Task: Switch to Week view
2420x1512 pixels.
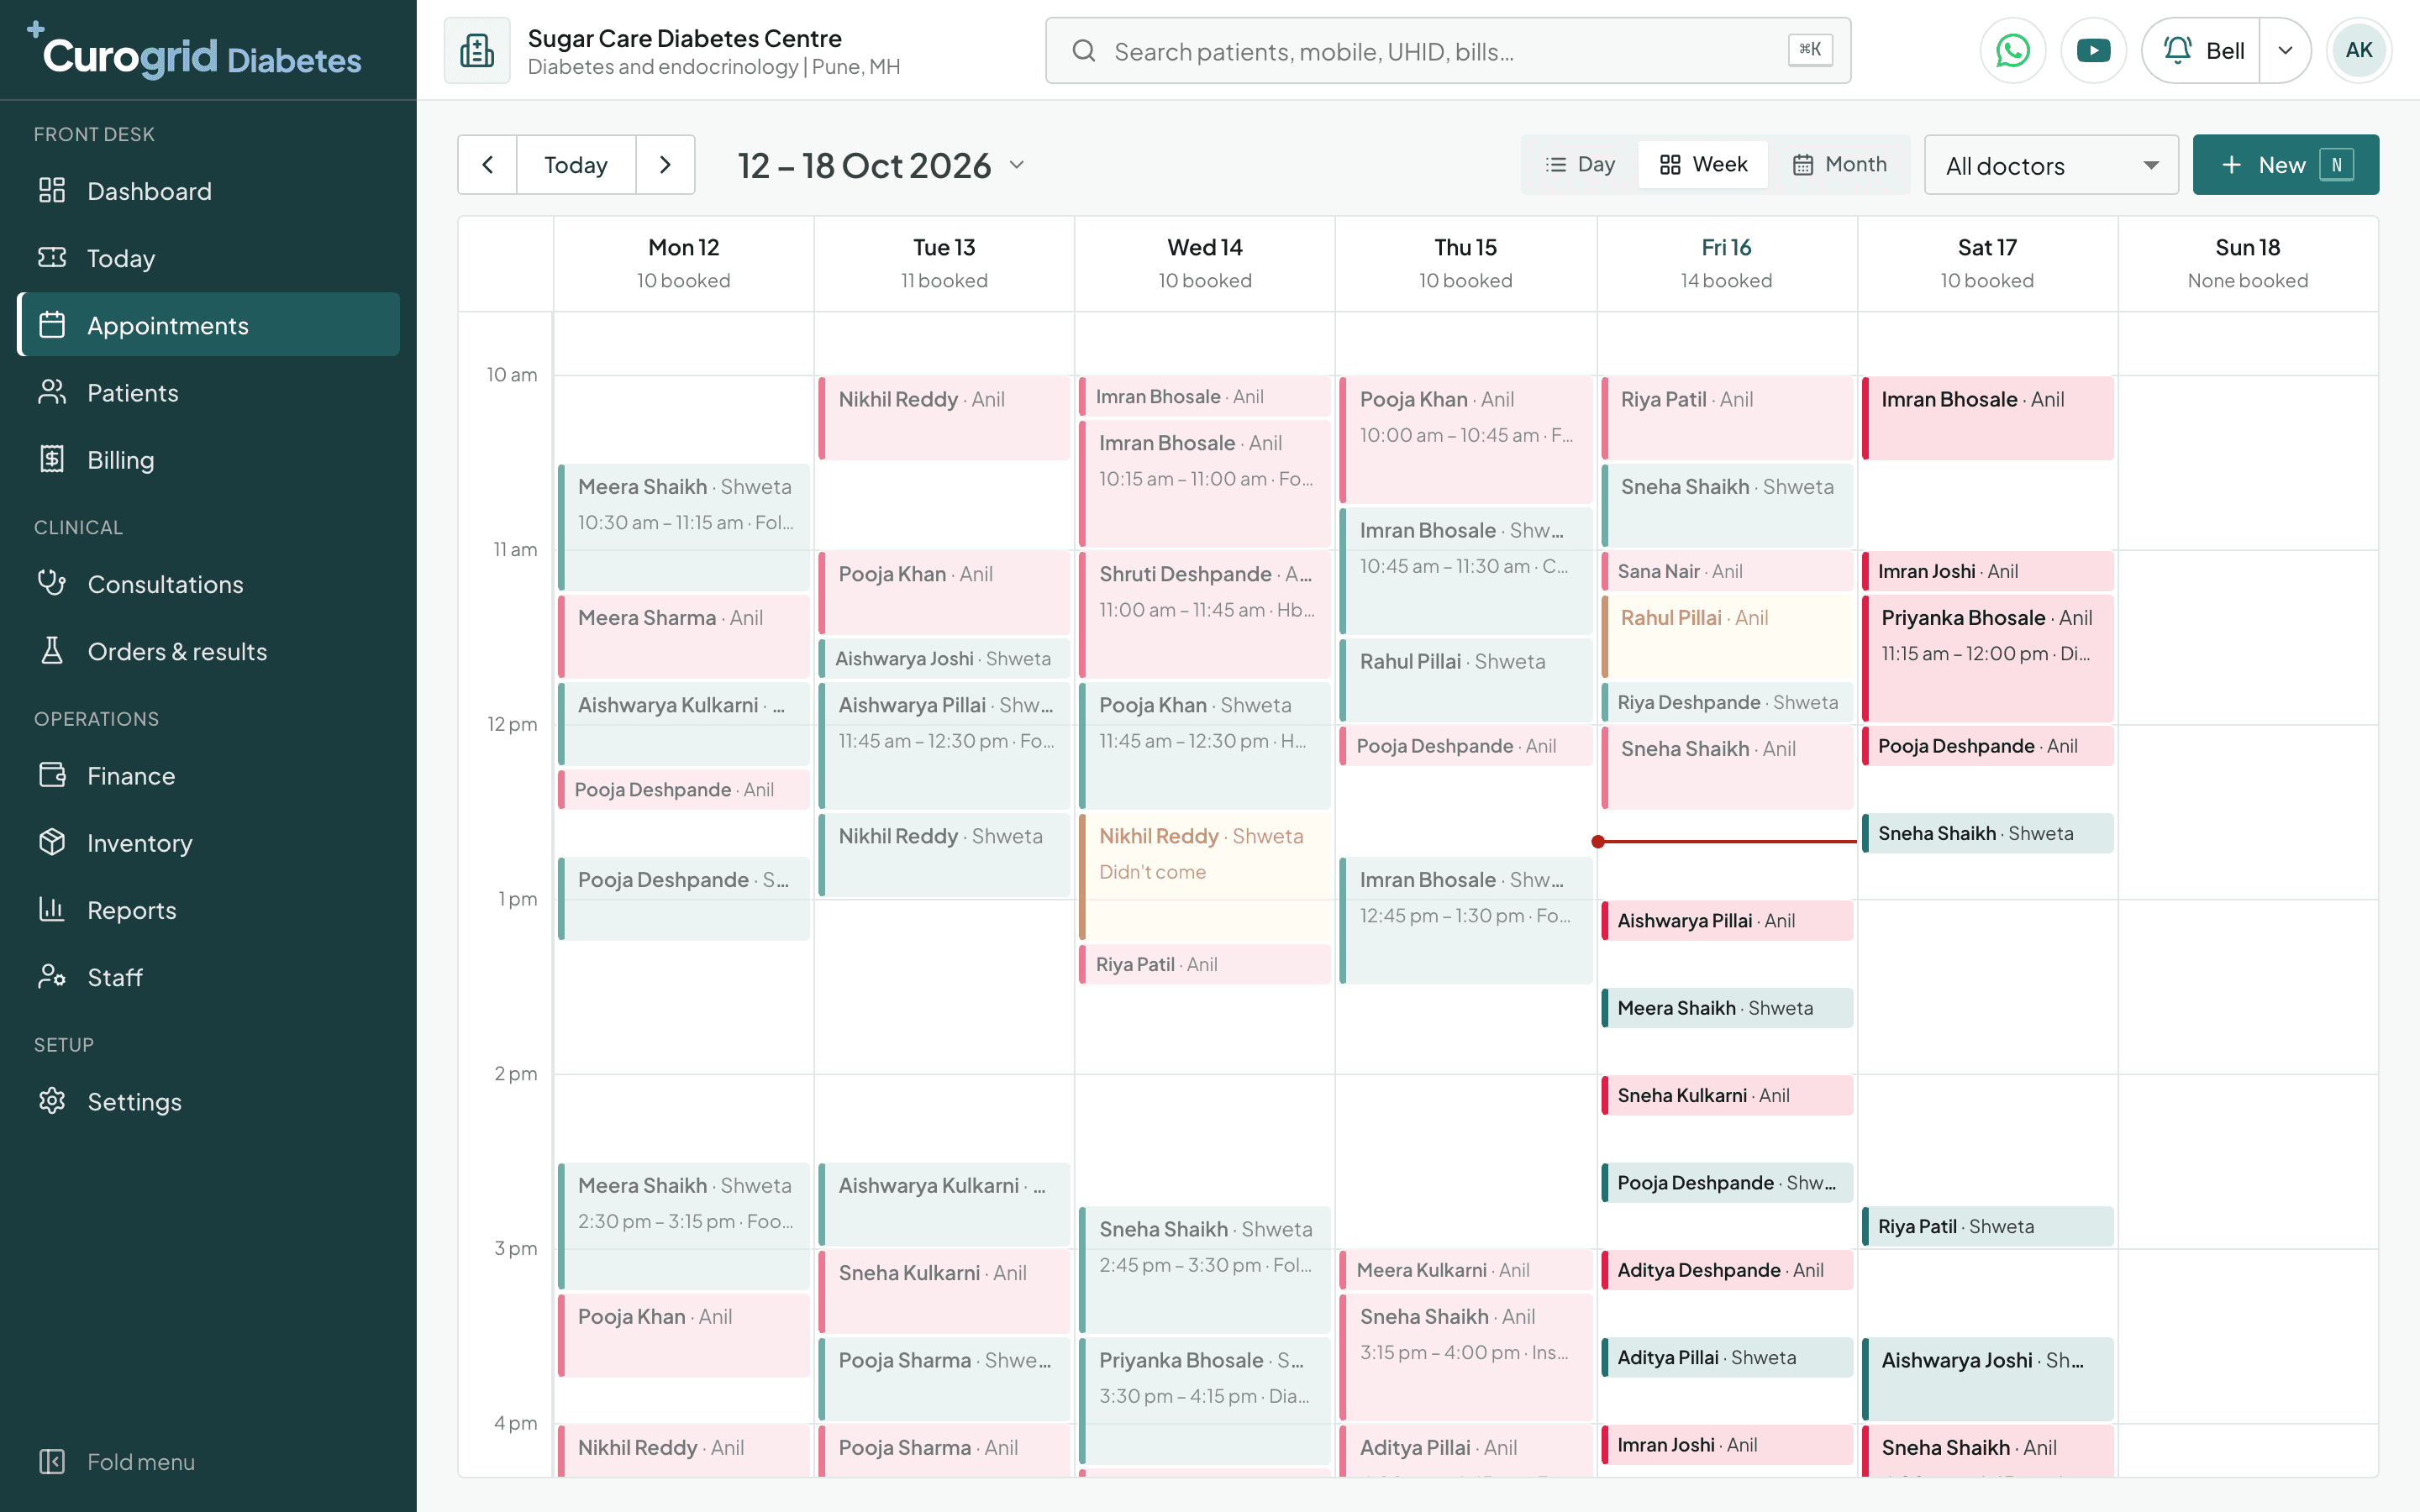Action: click(1702, 164)
